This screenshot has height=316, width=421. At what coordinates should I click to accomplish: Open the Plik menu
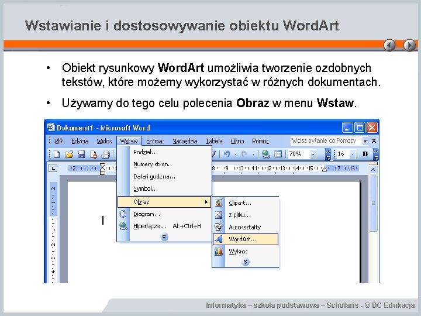(59, 141)
